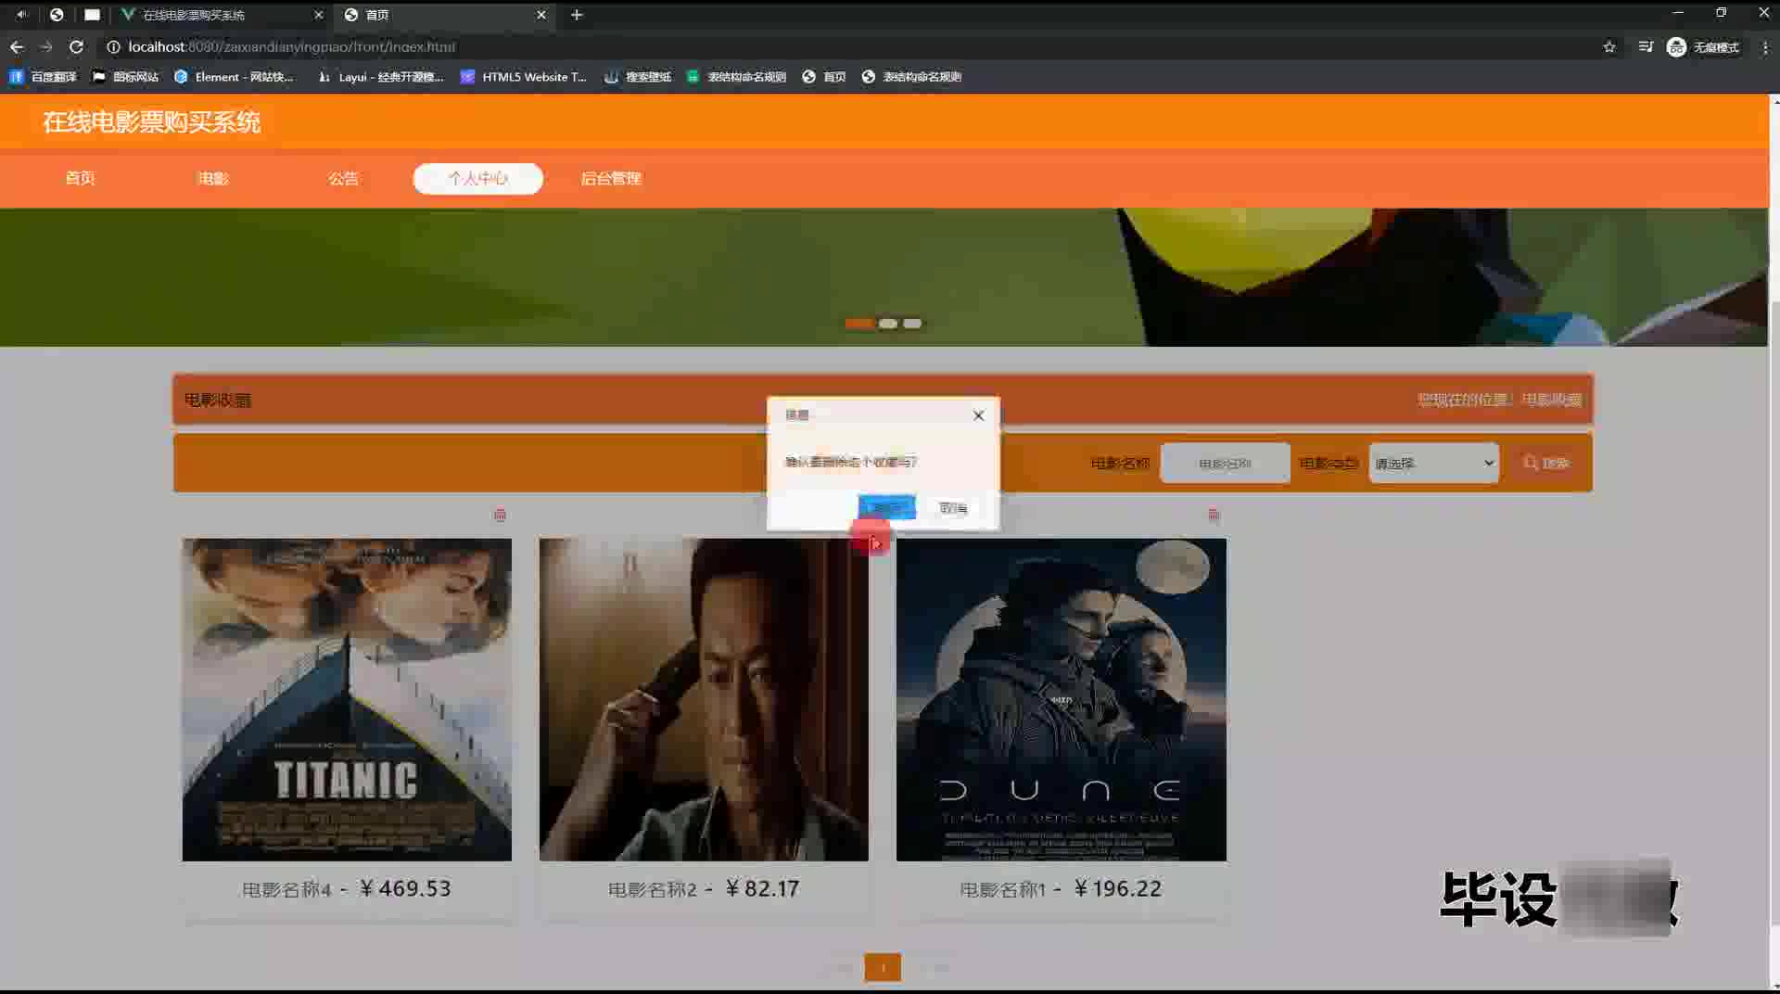Go back in browser history
Image resolution: width=1780 pixels, height=994 pixels.
click(17, 46)
